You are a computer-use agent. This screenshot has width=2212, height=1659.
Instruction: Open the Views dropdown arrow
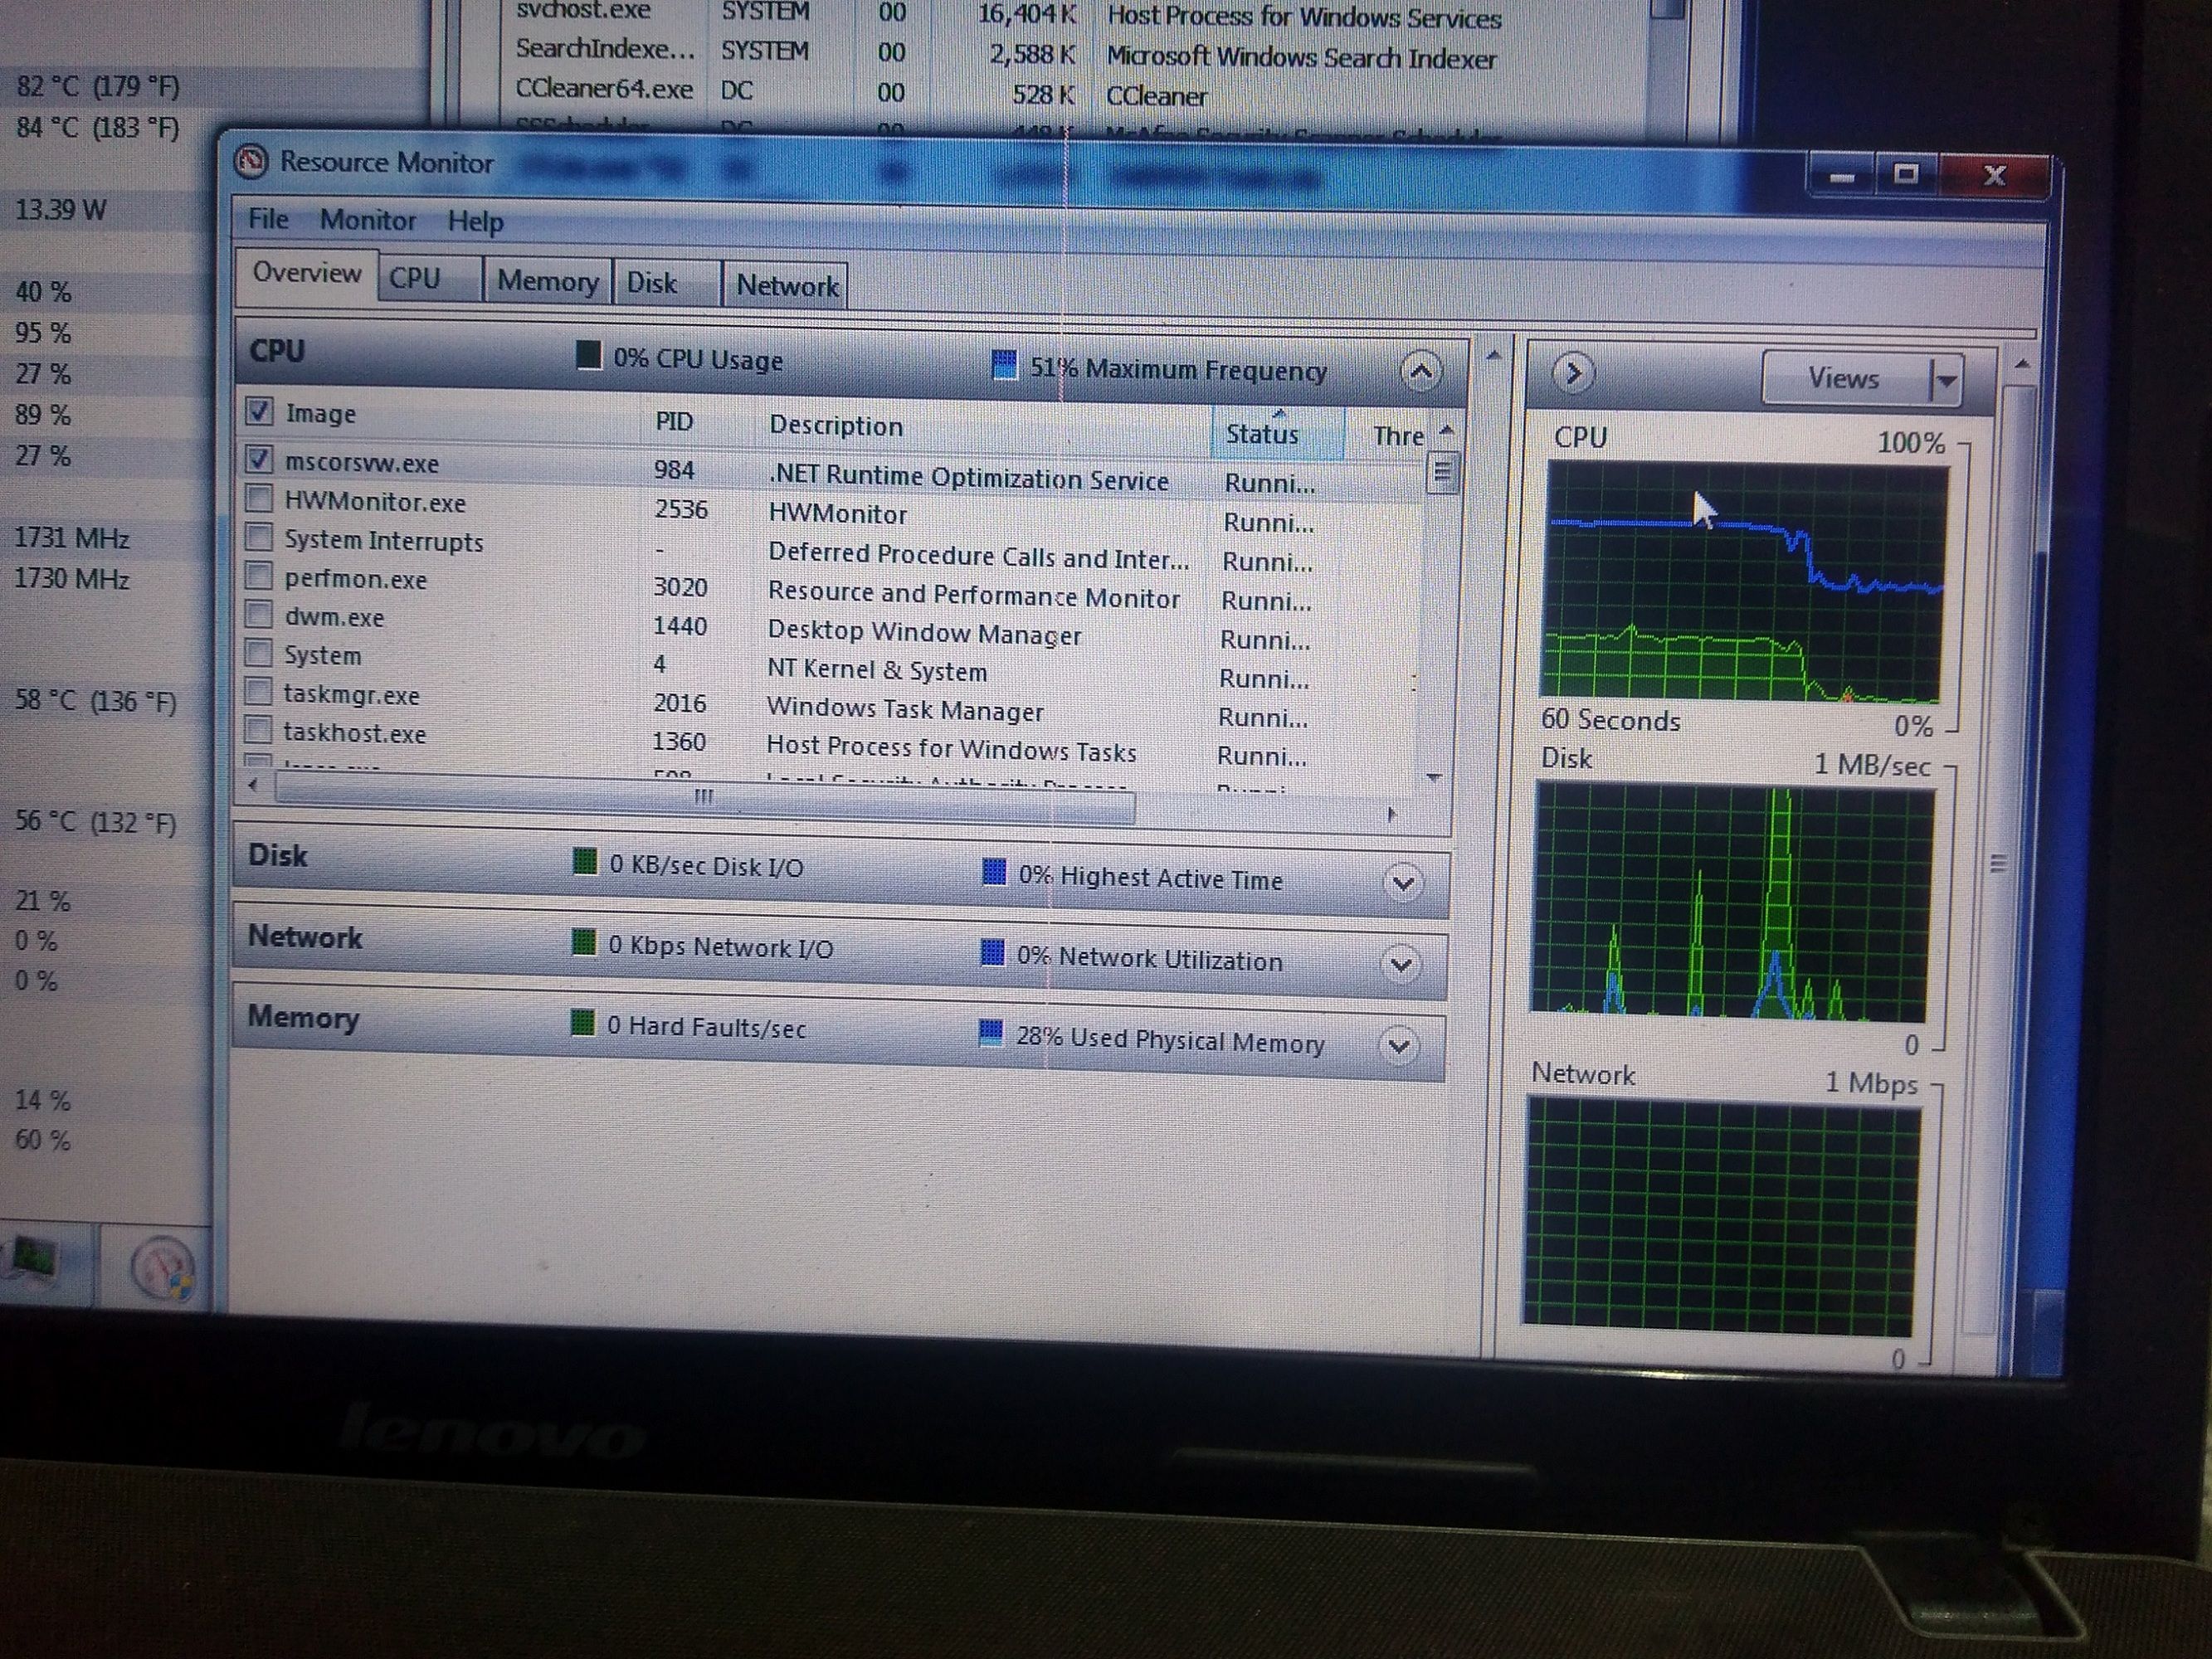1945,380
